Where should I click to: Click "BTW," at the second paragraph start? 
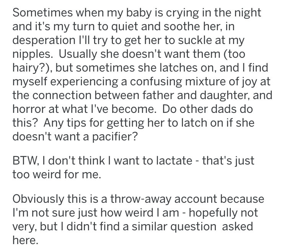pos(25,161)
